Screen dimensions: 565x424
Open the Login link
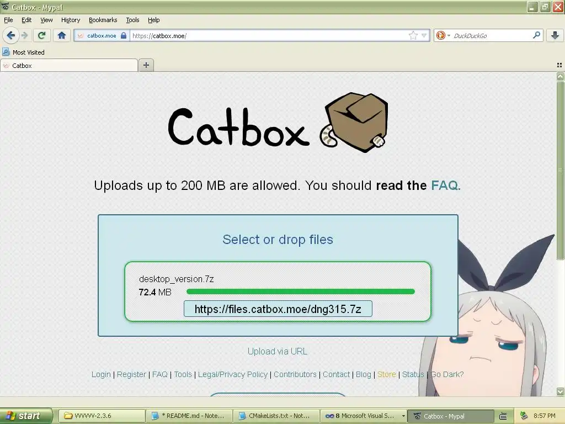101,374
